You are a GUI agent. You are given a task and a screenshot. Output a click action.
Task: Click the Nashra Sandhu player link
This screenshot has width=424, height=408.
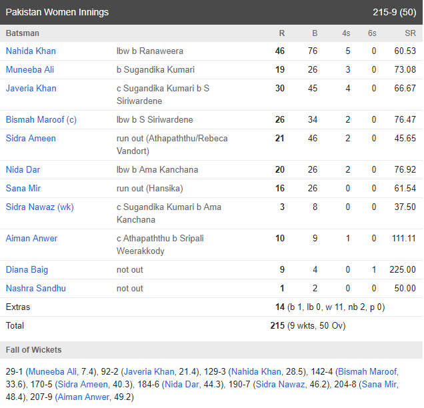[33, 289]
